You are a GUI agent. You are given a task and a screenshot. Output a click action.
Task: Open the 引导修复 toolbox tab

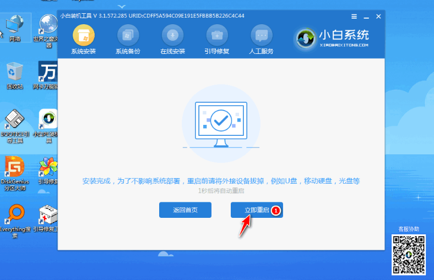[217, 40]
